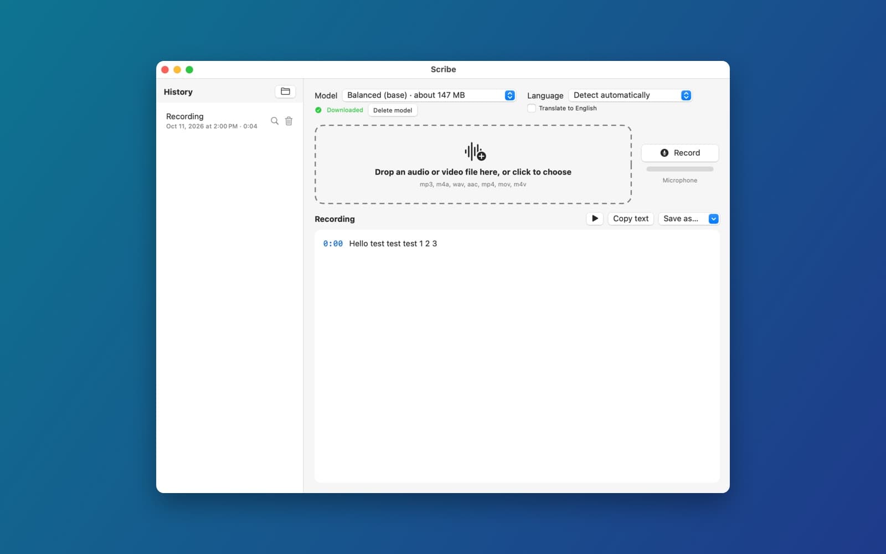886x554 pixels.
Task: Expand the Save as options arrow
Action: coord(714,219)
